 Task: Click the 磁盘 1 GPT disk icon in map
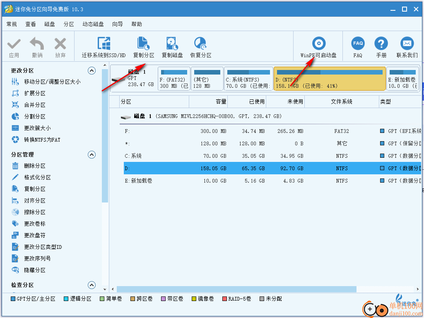click(x=118, y=80)
